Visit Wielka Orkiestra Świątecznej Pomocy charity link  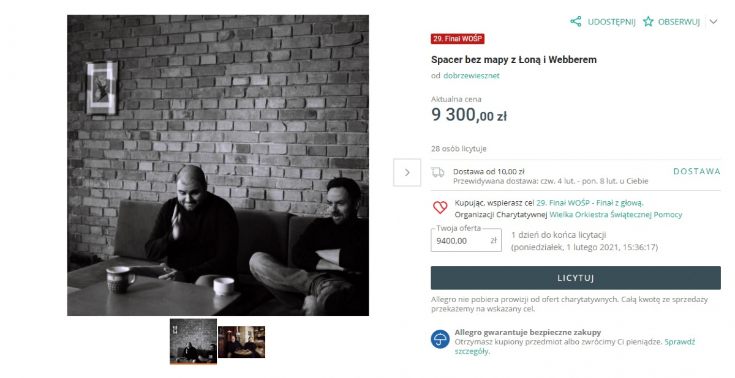click(x=616, y=215)
